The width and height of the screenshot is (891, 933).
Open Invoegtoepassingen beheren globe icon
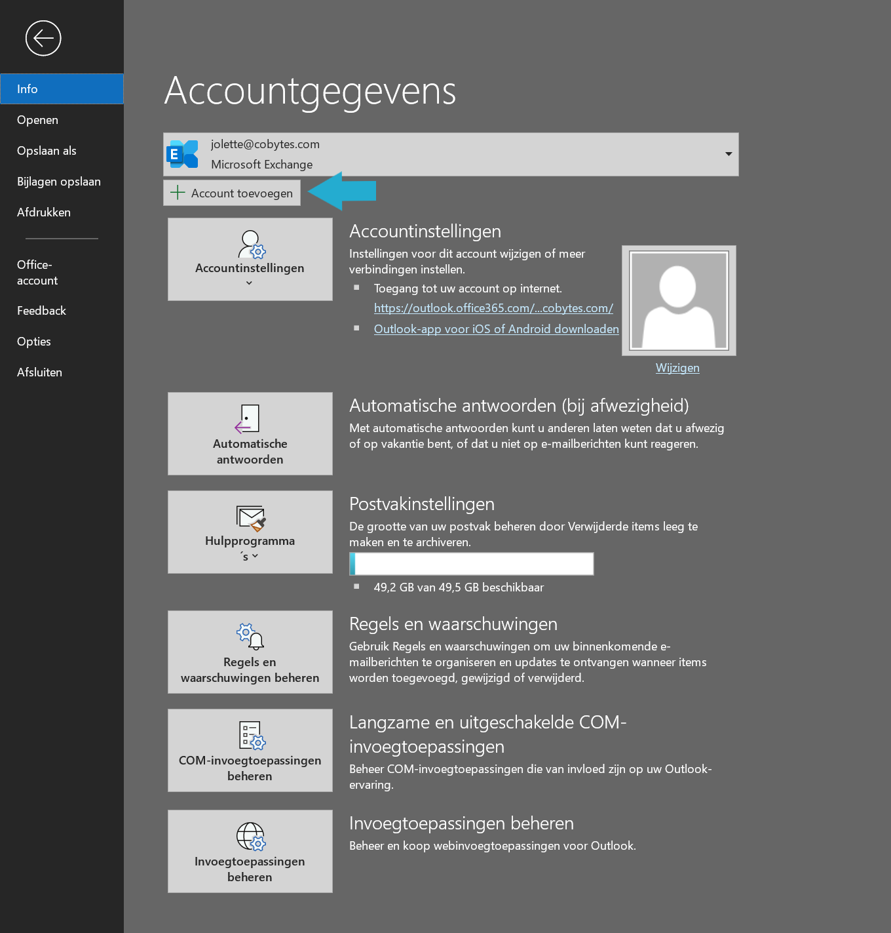point(250,836)
